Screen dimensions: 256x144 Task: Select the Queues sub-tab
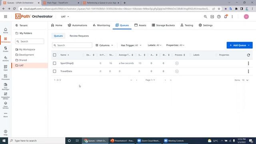pos(58,36)
